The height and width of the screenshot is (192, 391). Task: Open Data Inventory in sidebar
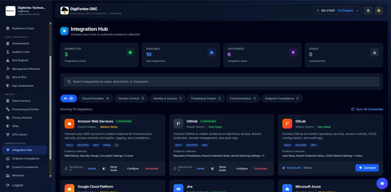(x=24, y=101)
